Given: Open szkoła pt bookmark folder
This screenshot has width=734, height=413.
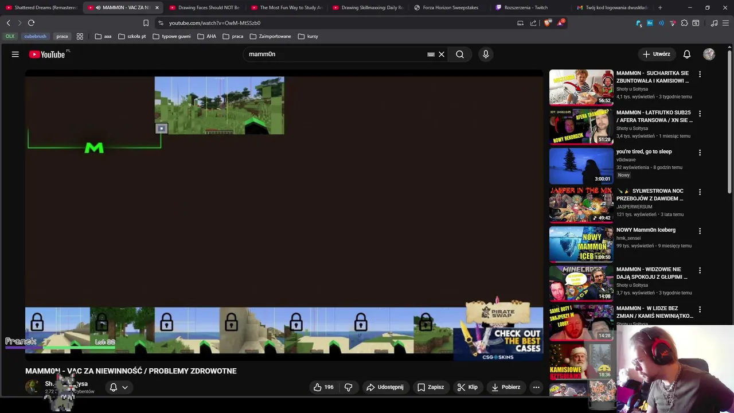Looking at the screenshot, I should click(132, 36).
